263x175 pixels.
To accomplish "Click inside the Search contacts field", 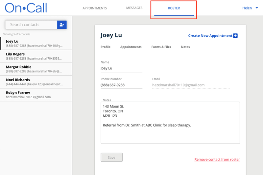I will coord(31,25).
